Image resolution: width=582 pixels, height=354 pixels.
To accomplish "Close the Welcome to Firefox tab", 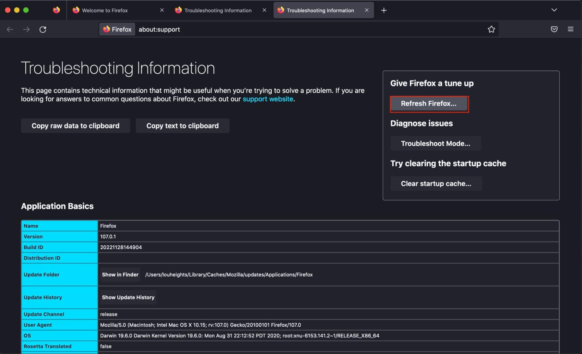I will 162,10.
